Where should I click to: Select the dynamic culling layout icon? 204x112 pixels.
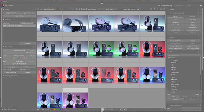pos(112,110)
